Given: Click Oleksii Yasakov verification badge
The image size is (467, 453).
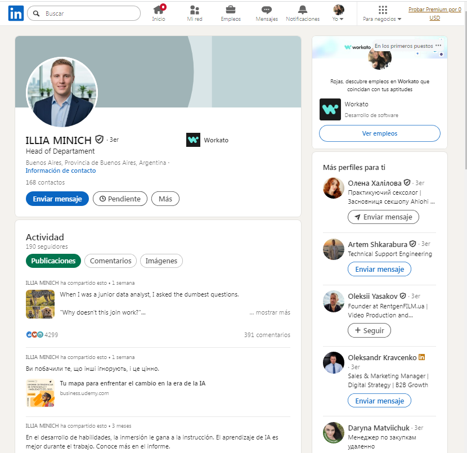Looking at the screenshot, I should click(x=403, y=296).
